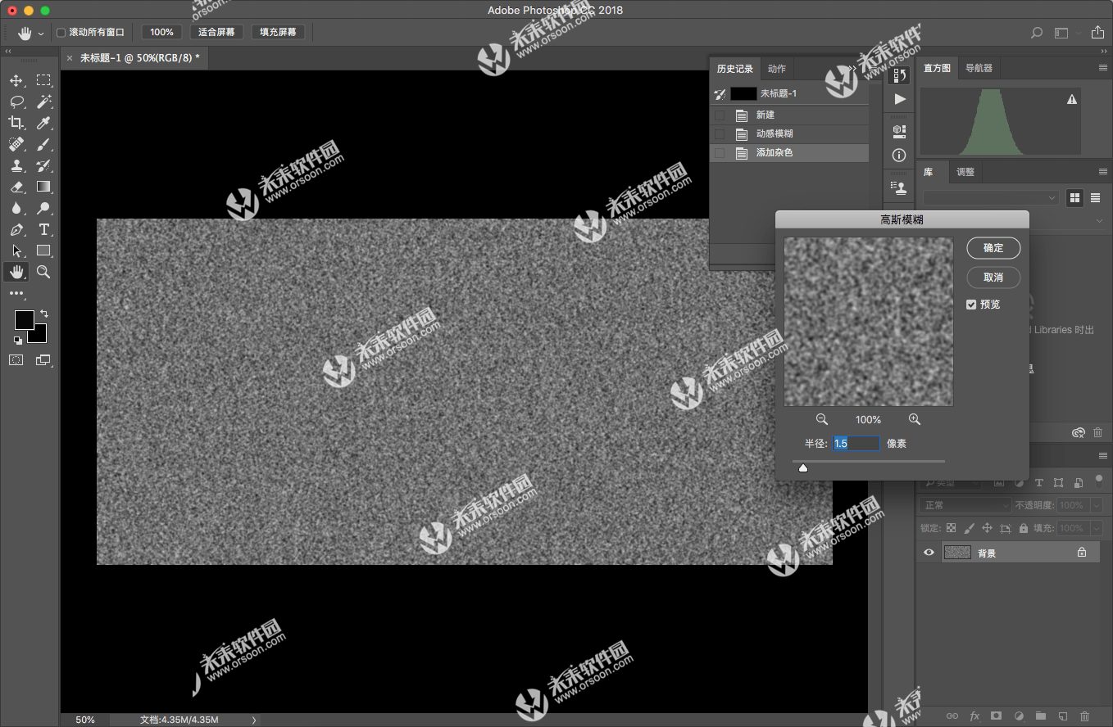1113x727 pixels.
Task: Swap foreground and background colors
Action: (44, 314)
